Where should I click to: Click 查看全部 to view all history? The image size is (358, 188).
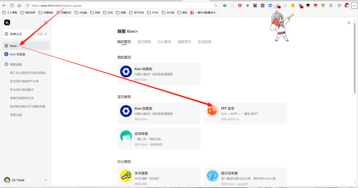16,115
